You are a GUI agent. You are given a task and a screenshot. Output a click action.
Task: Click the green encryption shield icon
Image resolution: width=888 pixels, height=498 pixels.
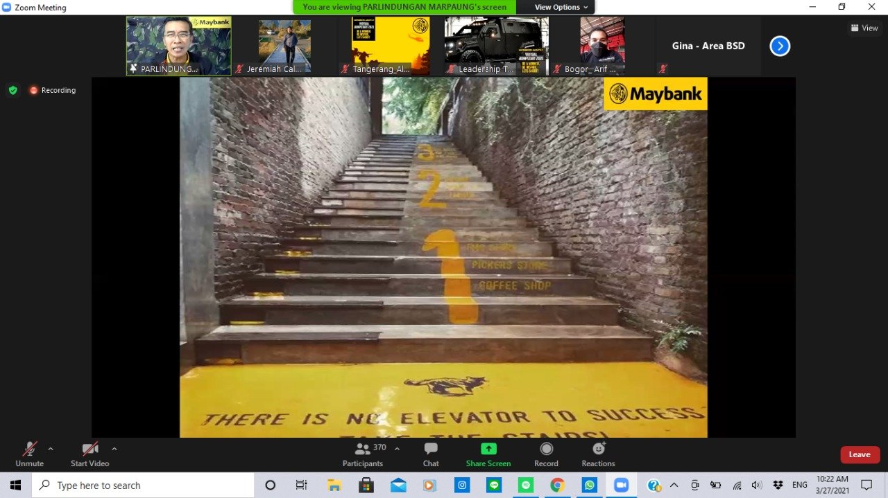tap(12, 90)
